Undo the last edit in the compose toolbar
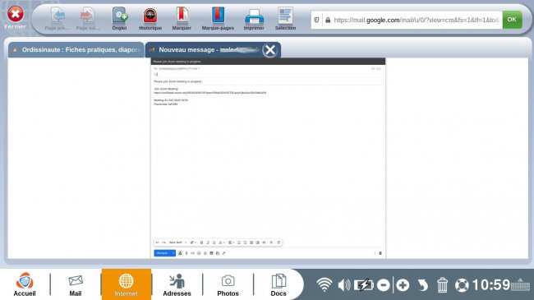 [158, 242]
